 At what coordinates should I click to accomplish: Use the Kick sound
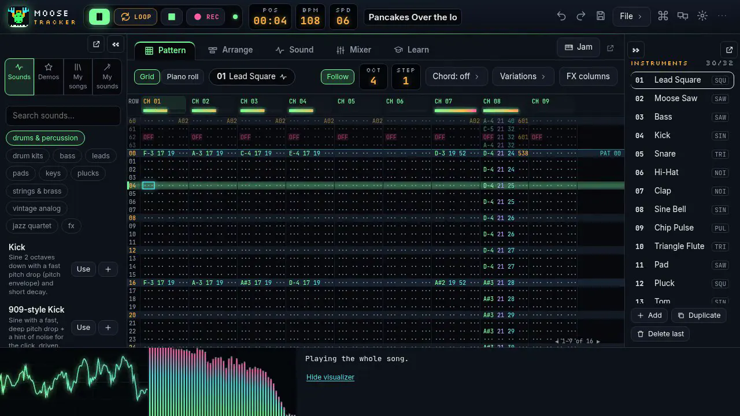tap(83, 269)
